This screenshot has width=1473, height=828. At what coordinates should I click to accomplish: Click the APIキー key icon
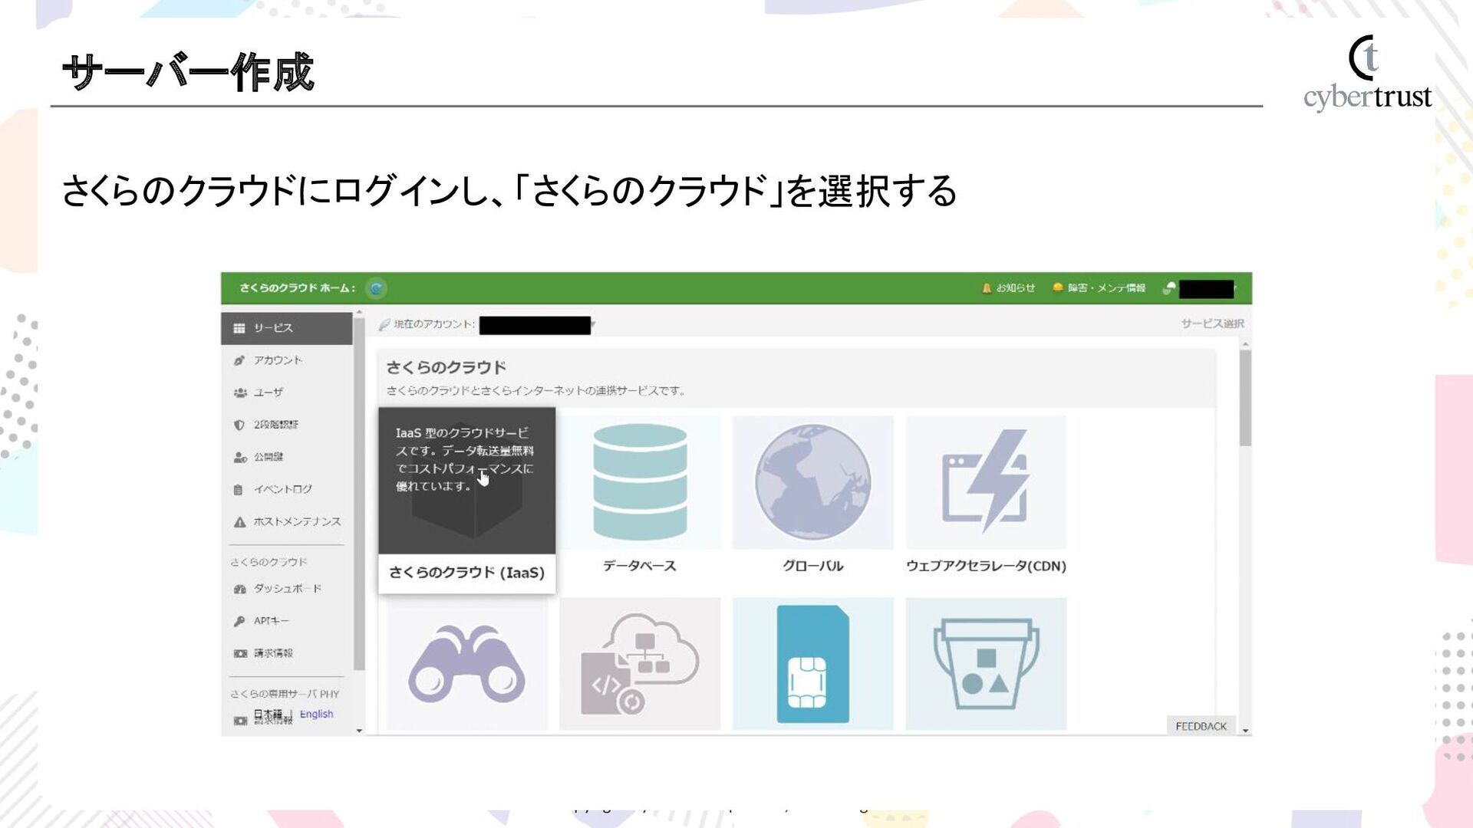coord(239,622)
